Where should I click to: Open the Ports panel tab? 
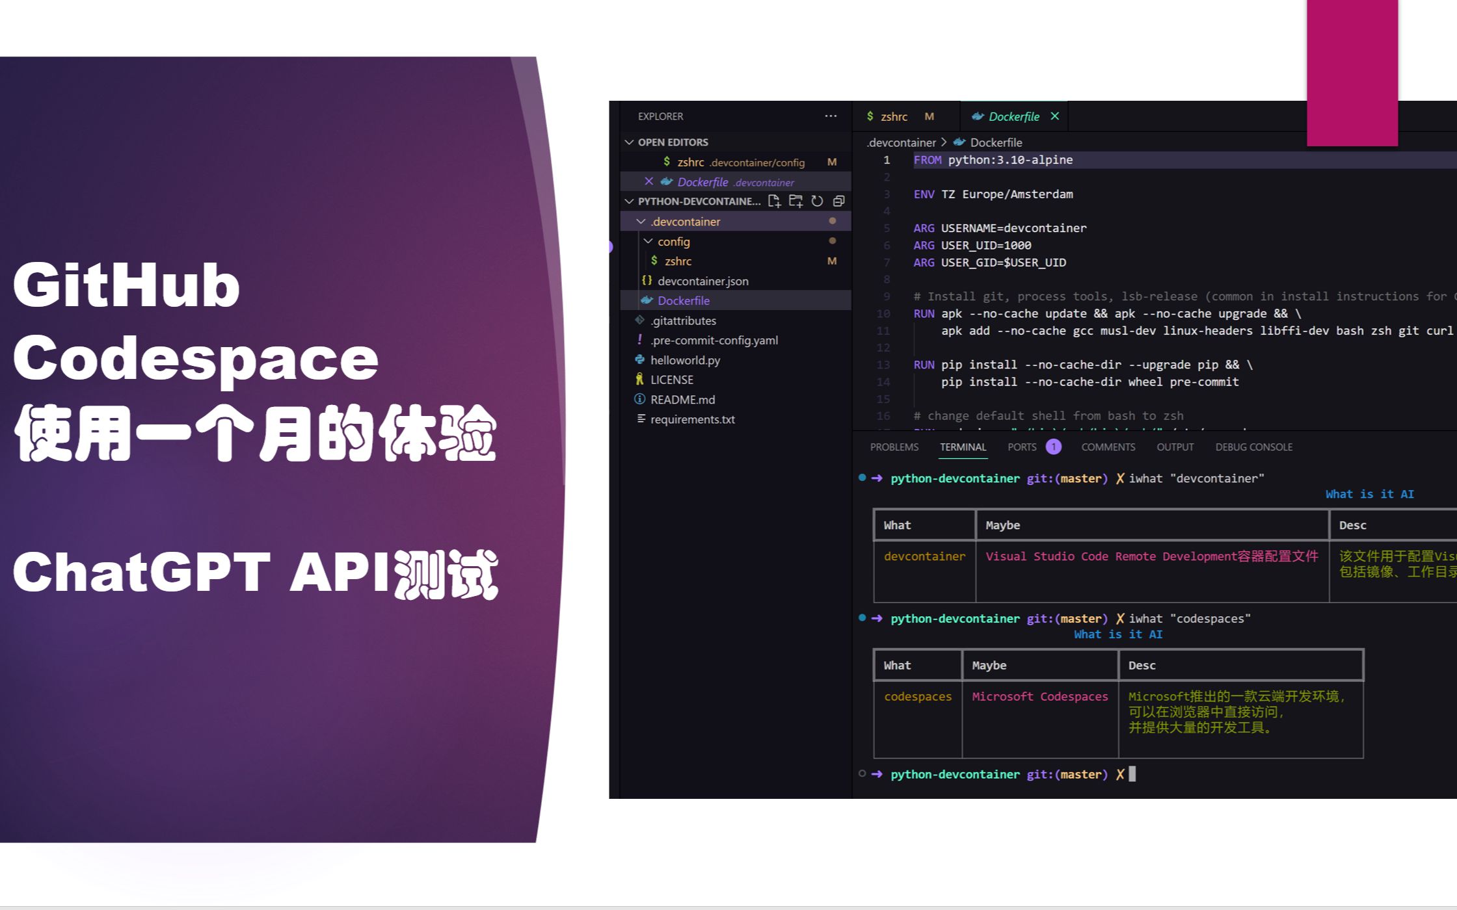click(1022, 447)
